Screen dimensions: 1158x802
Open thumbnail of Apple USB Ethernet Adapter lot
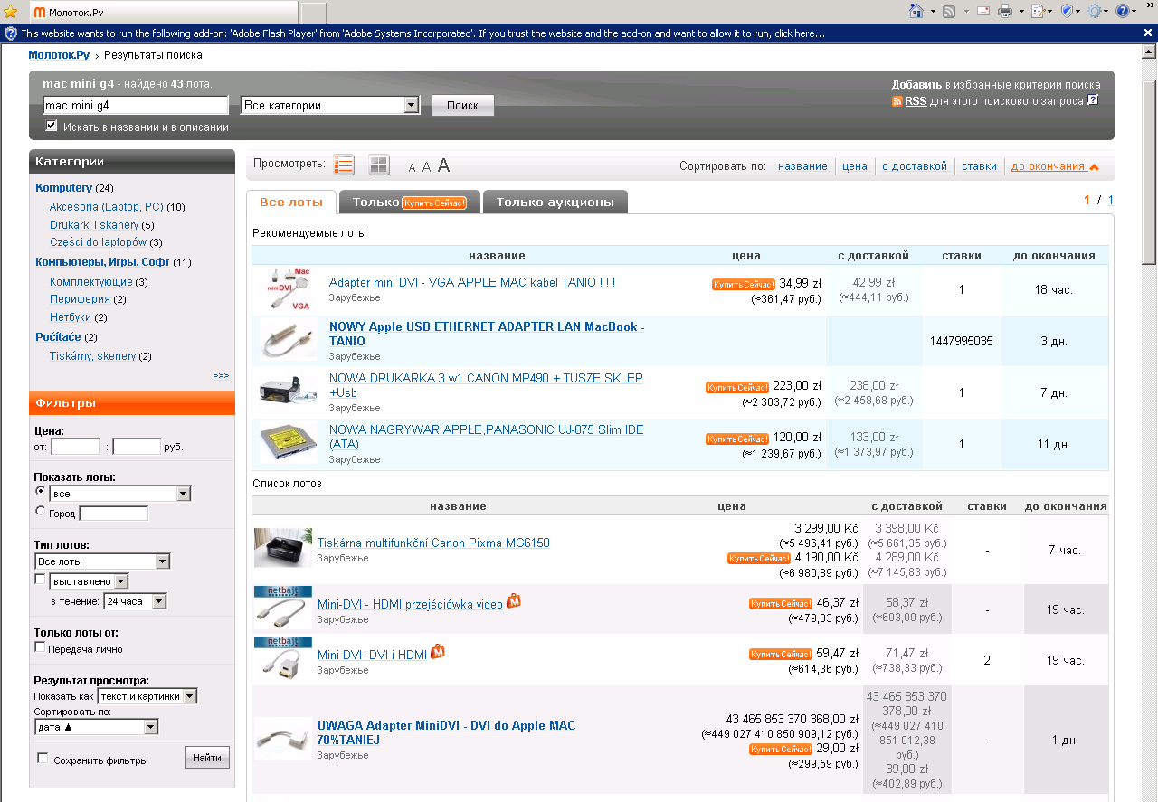[289, 341]
